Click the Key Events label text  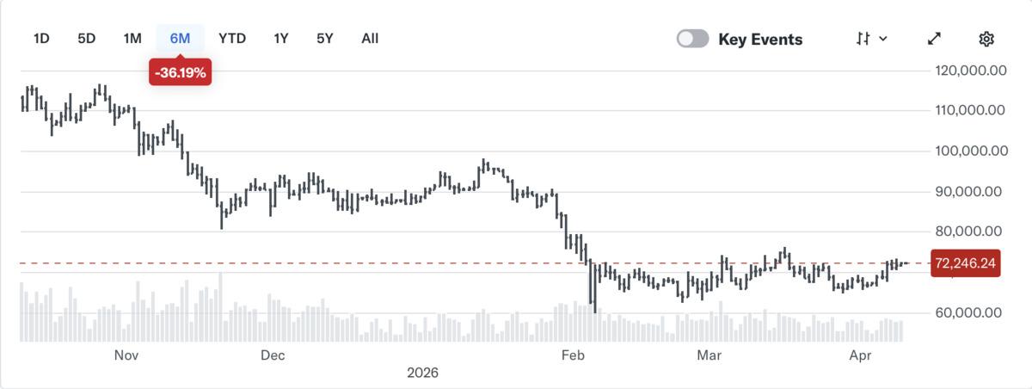pyautogui.click(x=760, y=39)
